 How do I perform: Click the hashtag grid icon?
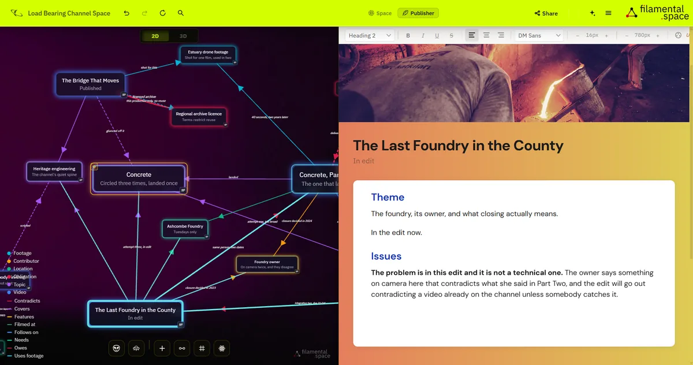(x=202, y=348)
